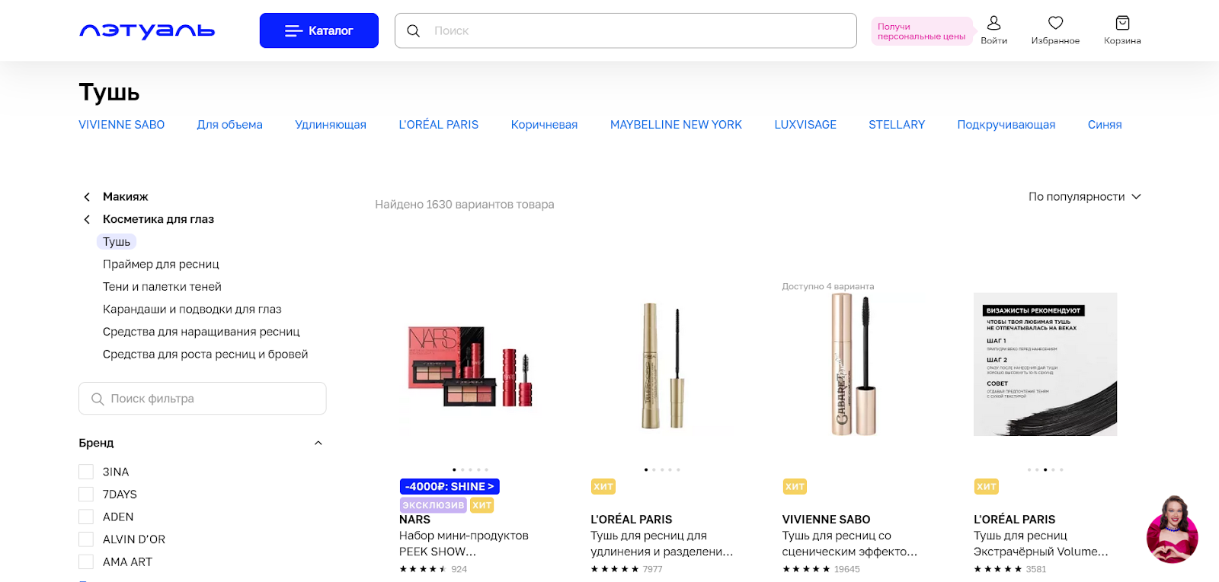This screenshot has height=582, width=1219.
Task: Collapse the Бренд filter section
Action: [318, 443]
